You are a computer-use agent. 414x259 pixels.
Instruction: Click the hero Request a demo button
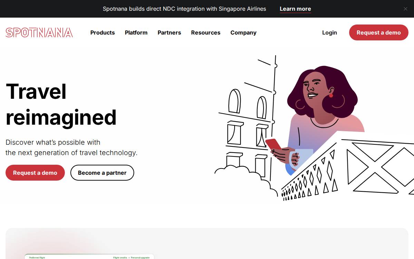(x=35, y=173)
